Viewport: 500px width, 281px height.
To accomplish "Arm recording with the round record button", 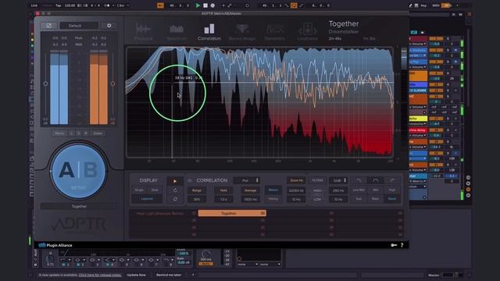I will [x=212, y=5].
